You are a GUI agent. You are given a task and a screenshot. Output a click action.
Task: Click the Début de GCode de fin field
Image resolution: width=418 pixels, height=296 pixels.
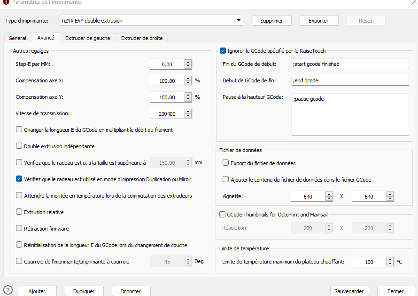350,80
